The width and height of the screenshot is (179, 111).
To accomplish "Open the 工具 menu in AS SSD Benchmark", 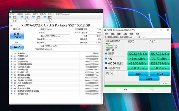I will (125, 34).
